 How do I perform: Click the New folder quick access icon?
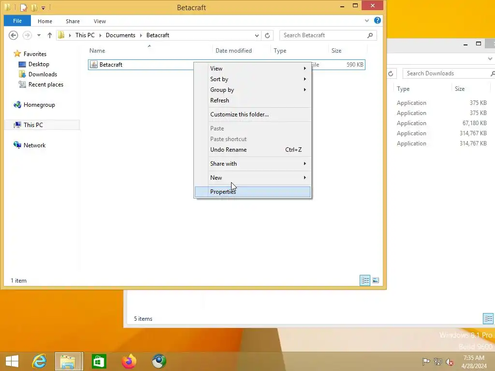(34, 7)
